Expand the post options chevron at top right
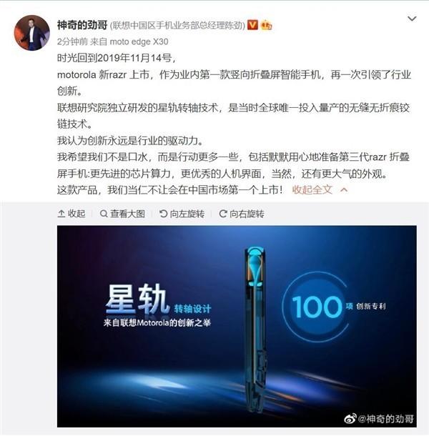The width and height of the screenshot is (429, 436). click(x=412, y=19)
